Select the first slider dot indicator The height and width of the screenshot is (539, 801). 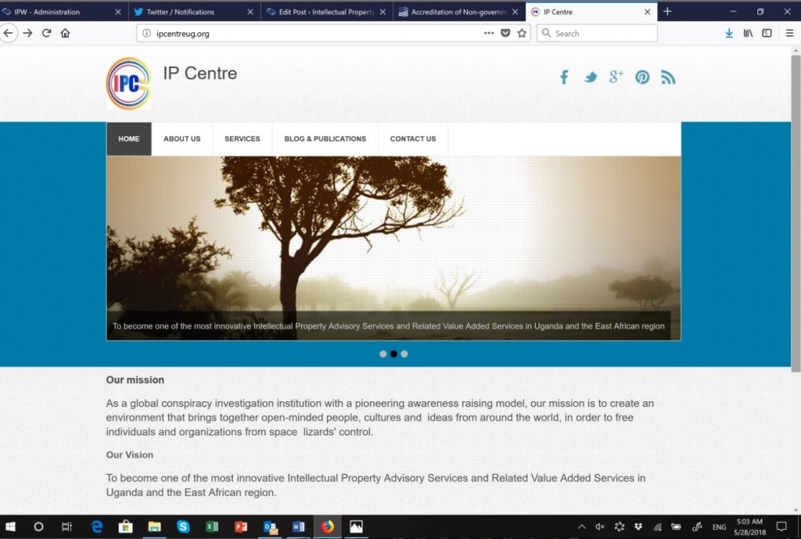point(383,354)
